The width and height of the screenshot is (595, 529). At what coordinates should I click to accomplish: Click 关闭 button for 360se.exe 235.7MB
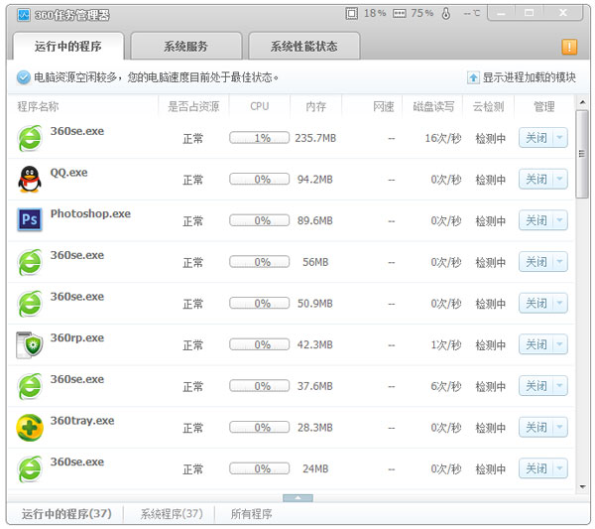[536, 138]
